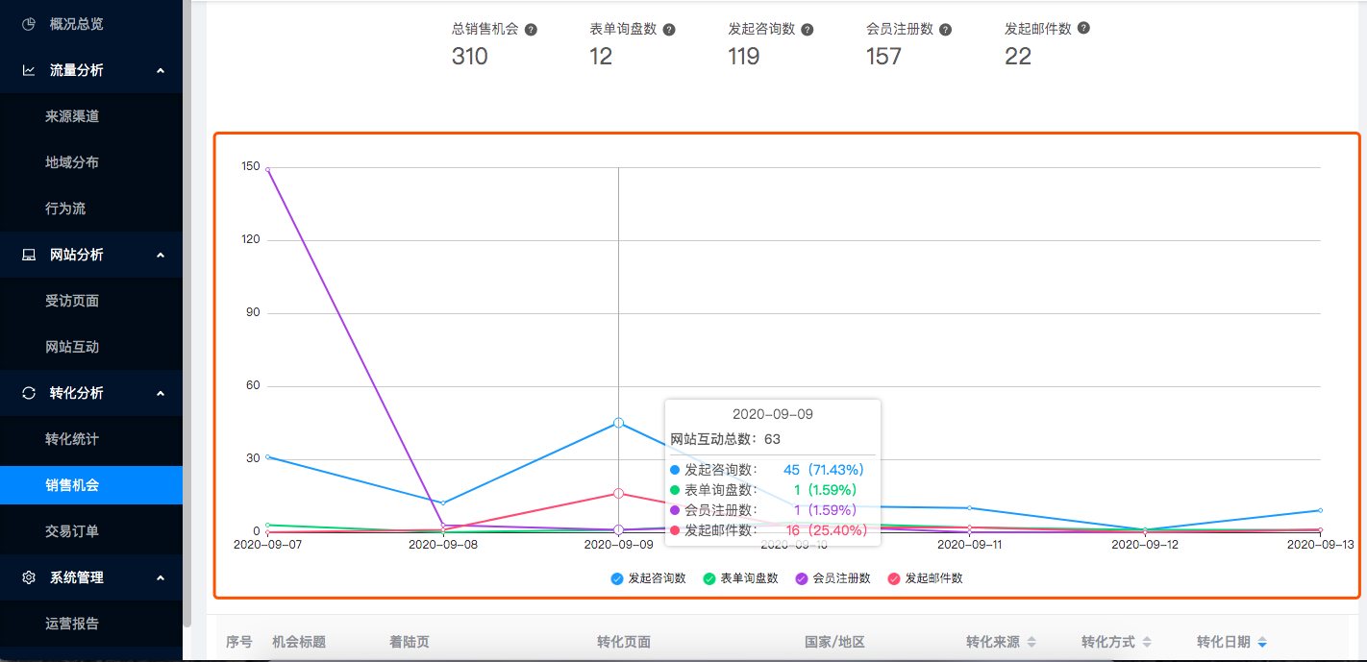Collapse the 流量分析 sidebar section

(x=161, y=70)
